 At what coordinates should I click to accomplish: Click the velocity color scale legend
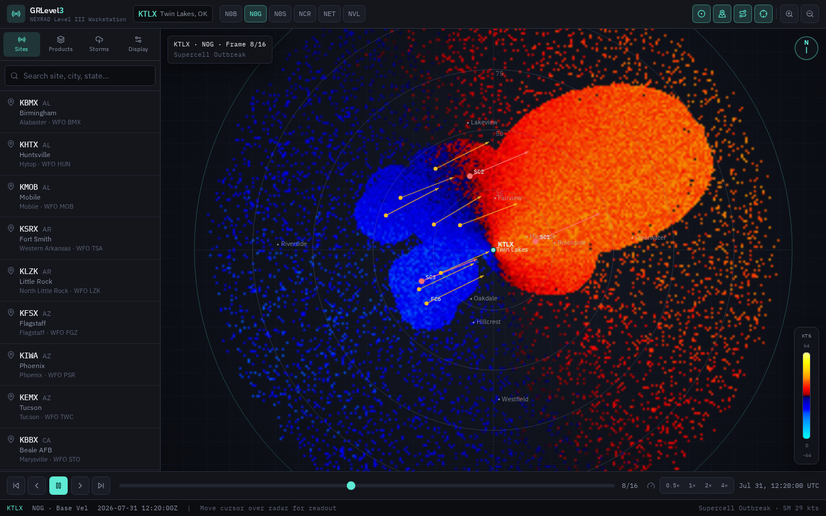806,396
